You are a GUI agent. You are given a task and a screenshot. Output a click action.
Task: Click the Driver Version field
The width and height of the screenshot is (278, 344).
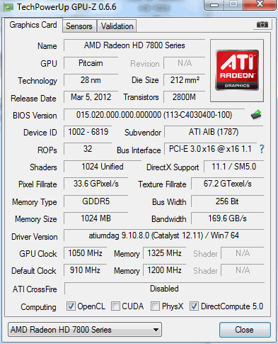163,235
